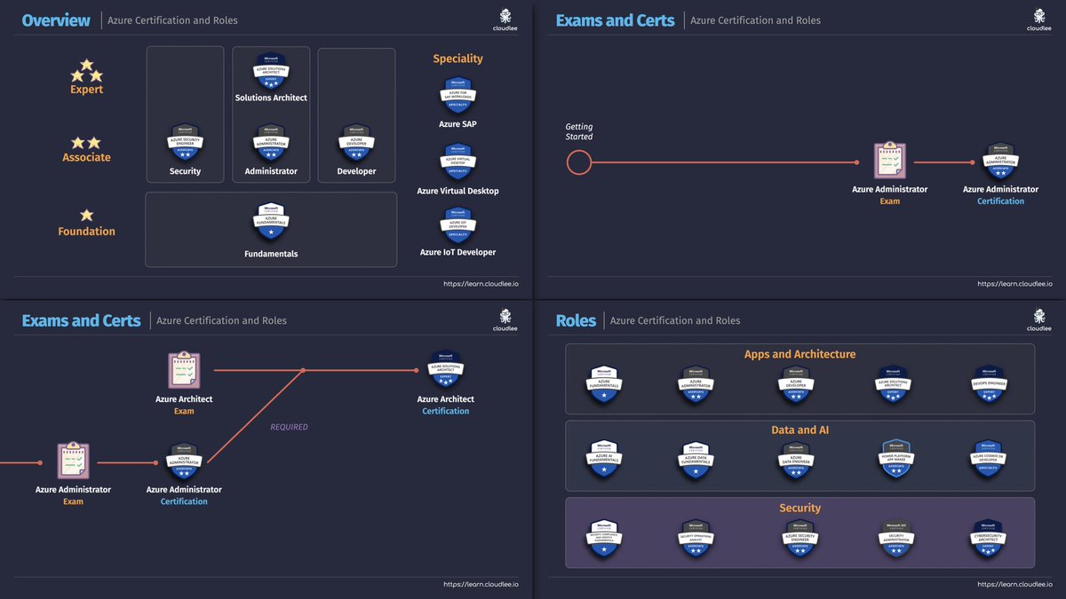Click the "Expert" level label
This screenshot has width=1066, height=599.
(86, 90)
